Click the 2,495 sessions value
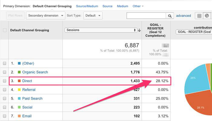Image resolution: width=212 pixels, height=121 pixels. pos(135,63)
